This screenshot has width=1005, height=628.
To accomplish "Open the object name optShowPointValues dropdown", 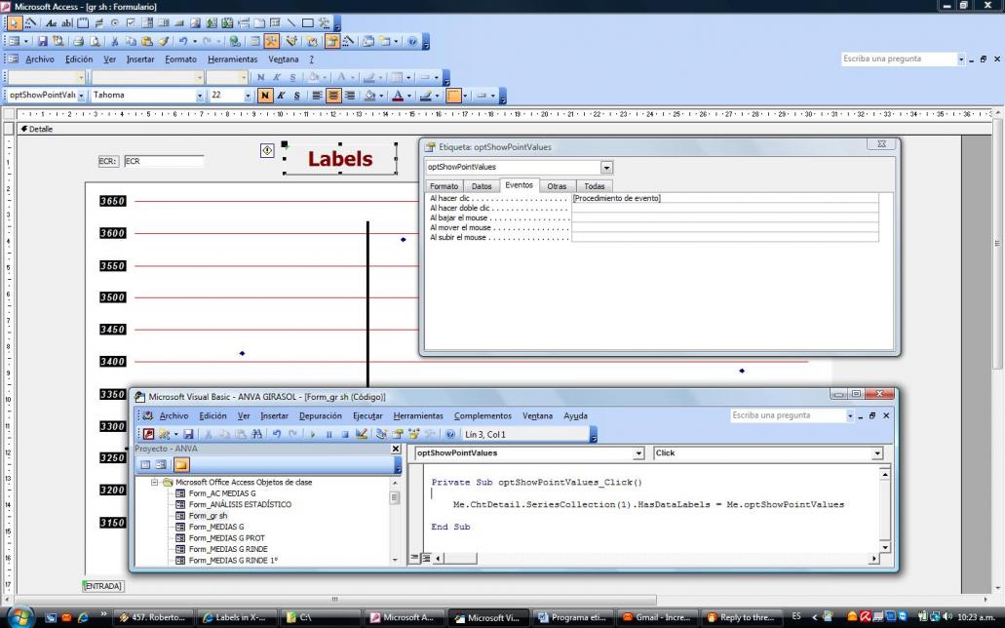I will click(82, 96).
